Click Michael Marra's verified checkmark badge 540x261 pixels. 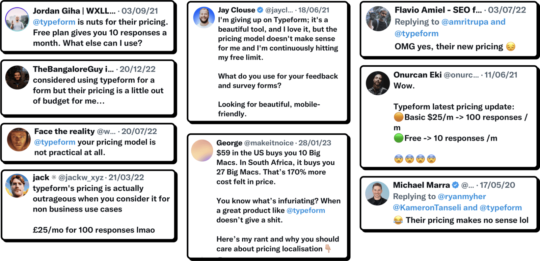[x=455, y=185]
